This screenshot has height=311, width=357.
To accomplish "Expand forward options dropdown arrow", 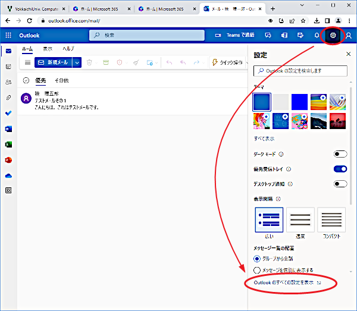I will pos(203,62).
